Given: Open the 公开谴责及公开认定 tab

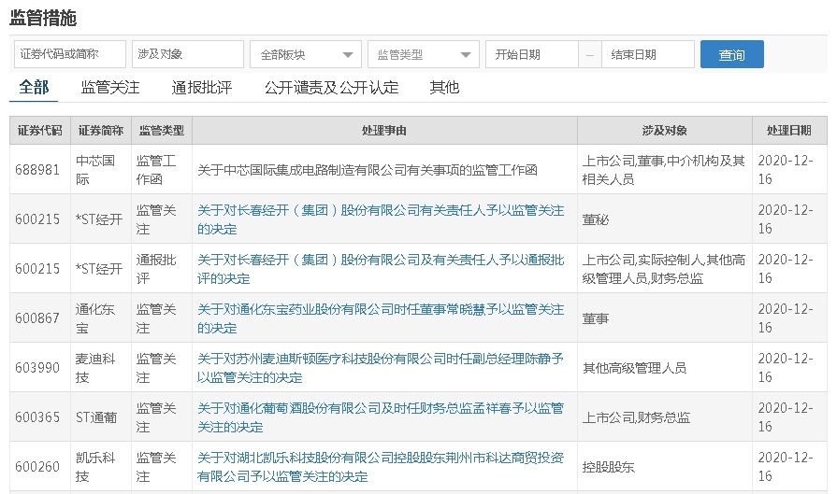Looking at the screenshot, I should (x=331, y=88).
